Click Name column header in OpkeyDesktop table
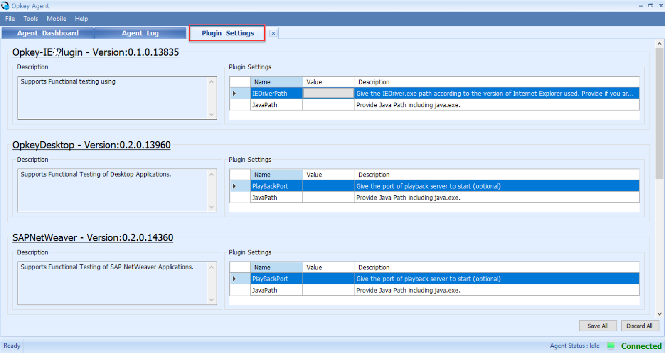Image resolution: width=665 pixels, height=353 pixels. 277,175
